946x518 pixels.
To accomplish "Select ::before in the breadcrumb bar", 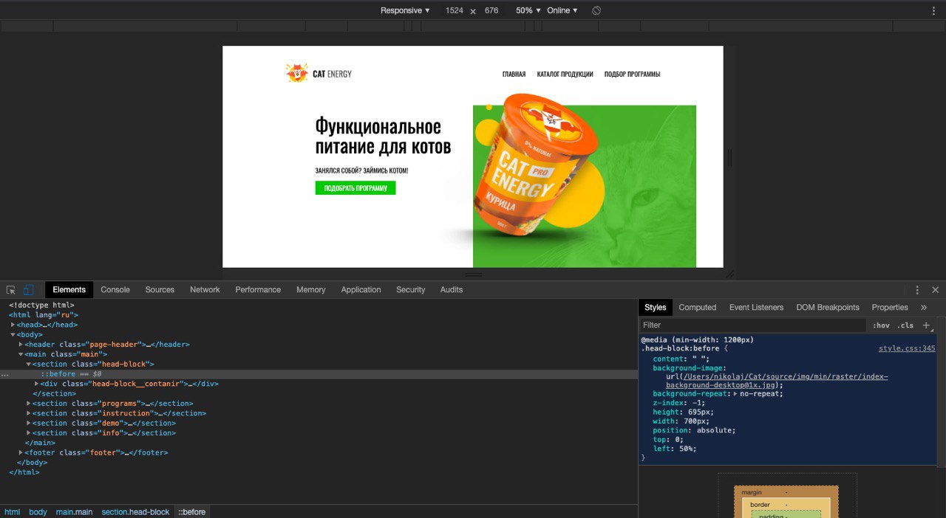I will [192, 512].
